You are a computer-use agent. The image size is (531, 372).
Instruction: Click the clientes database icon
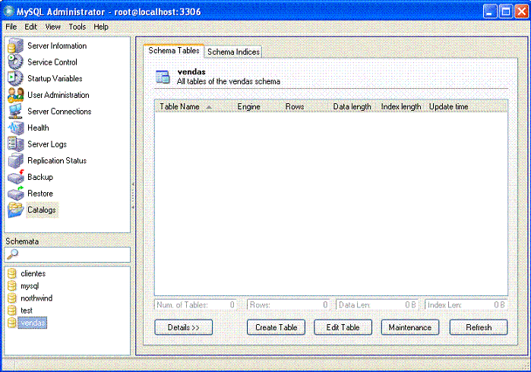[12, 273]
